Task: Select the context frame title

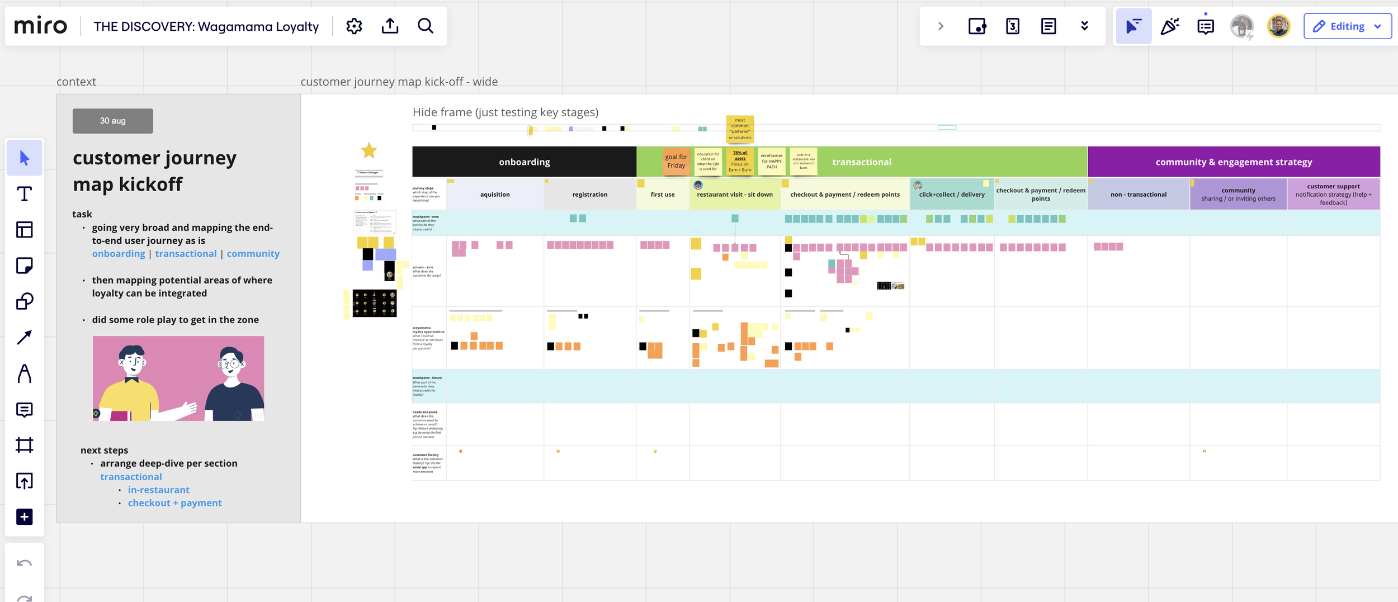Action: pyautogui.click(x=76, y=82)
